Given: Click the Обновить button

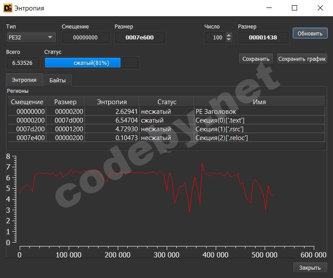Looking at the screenshot, I should 310,33.
